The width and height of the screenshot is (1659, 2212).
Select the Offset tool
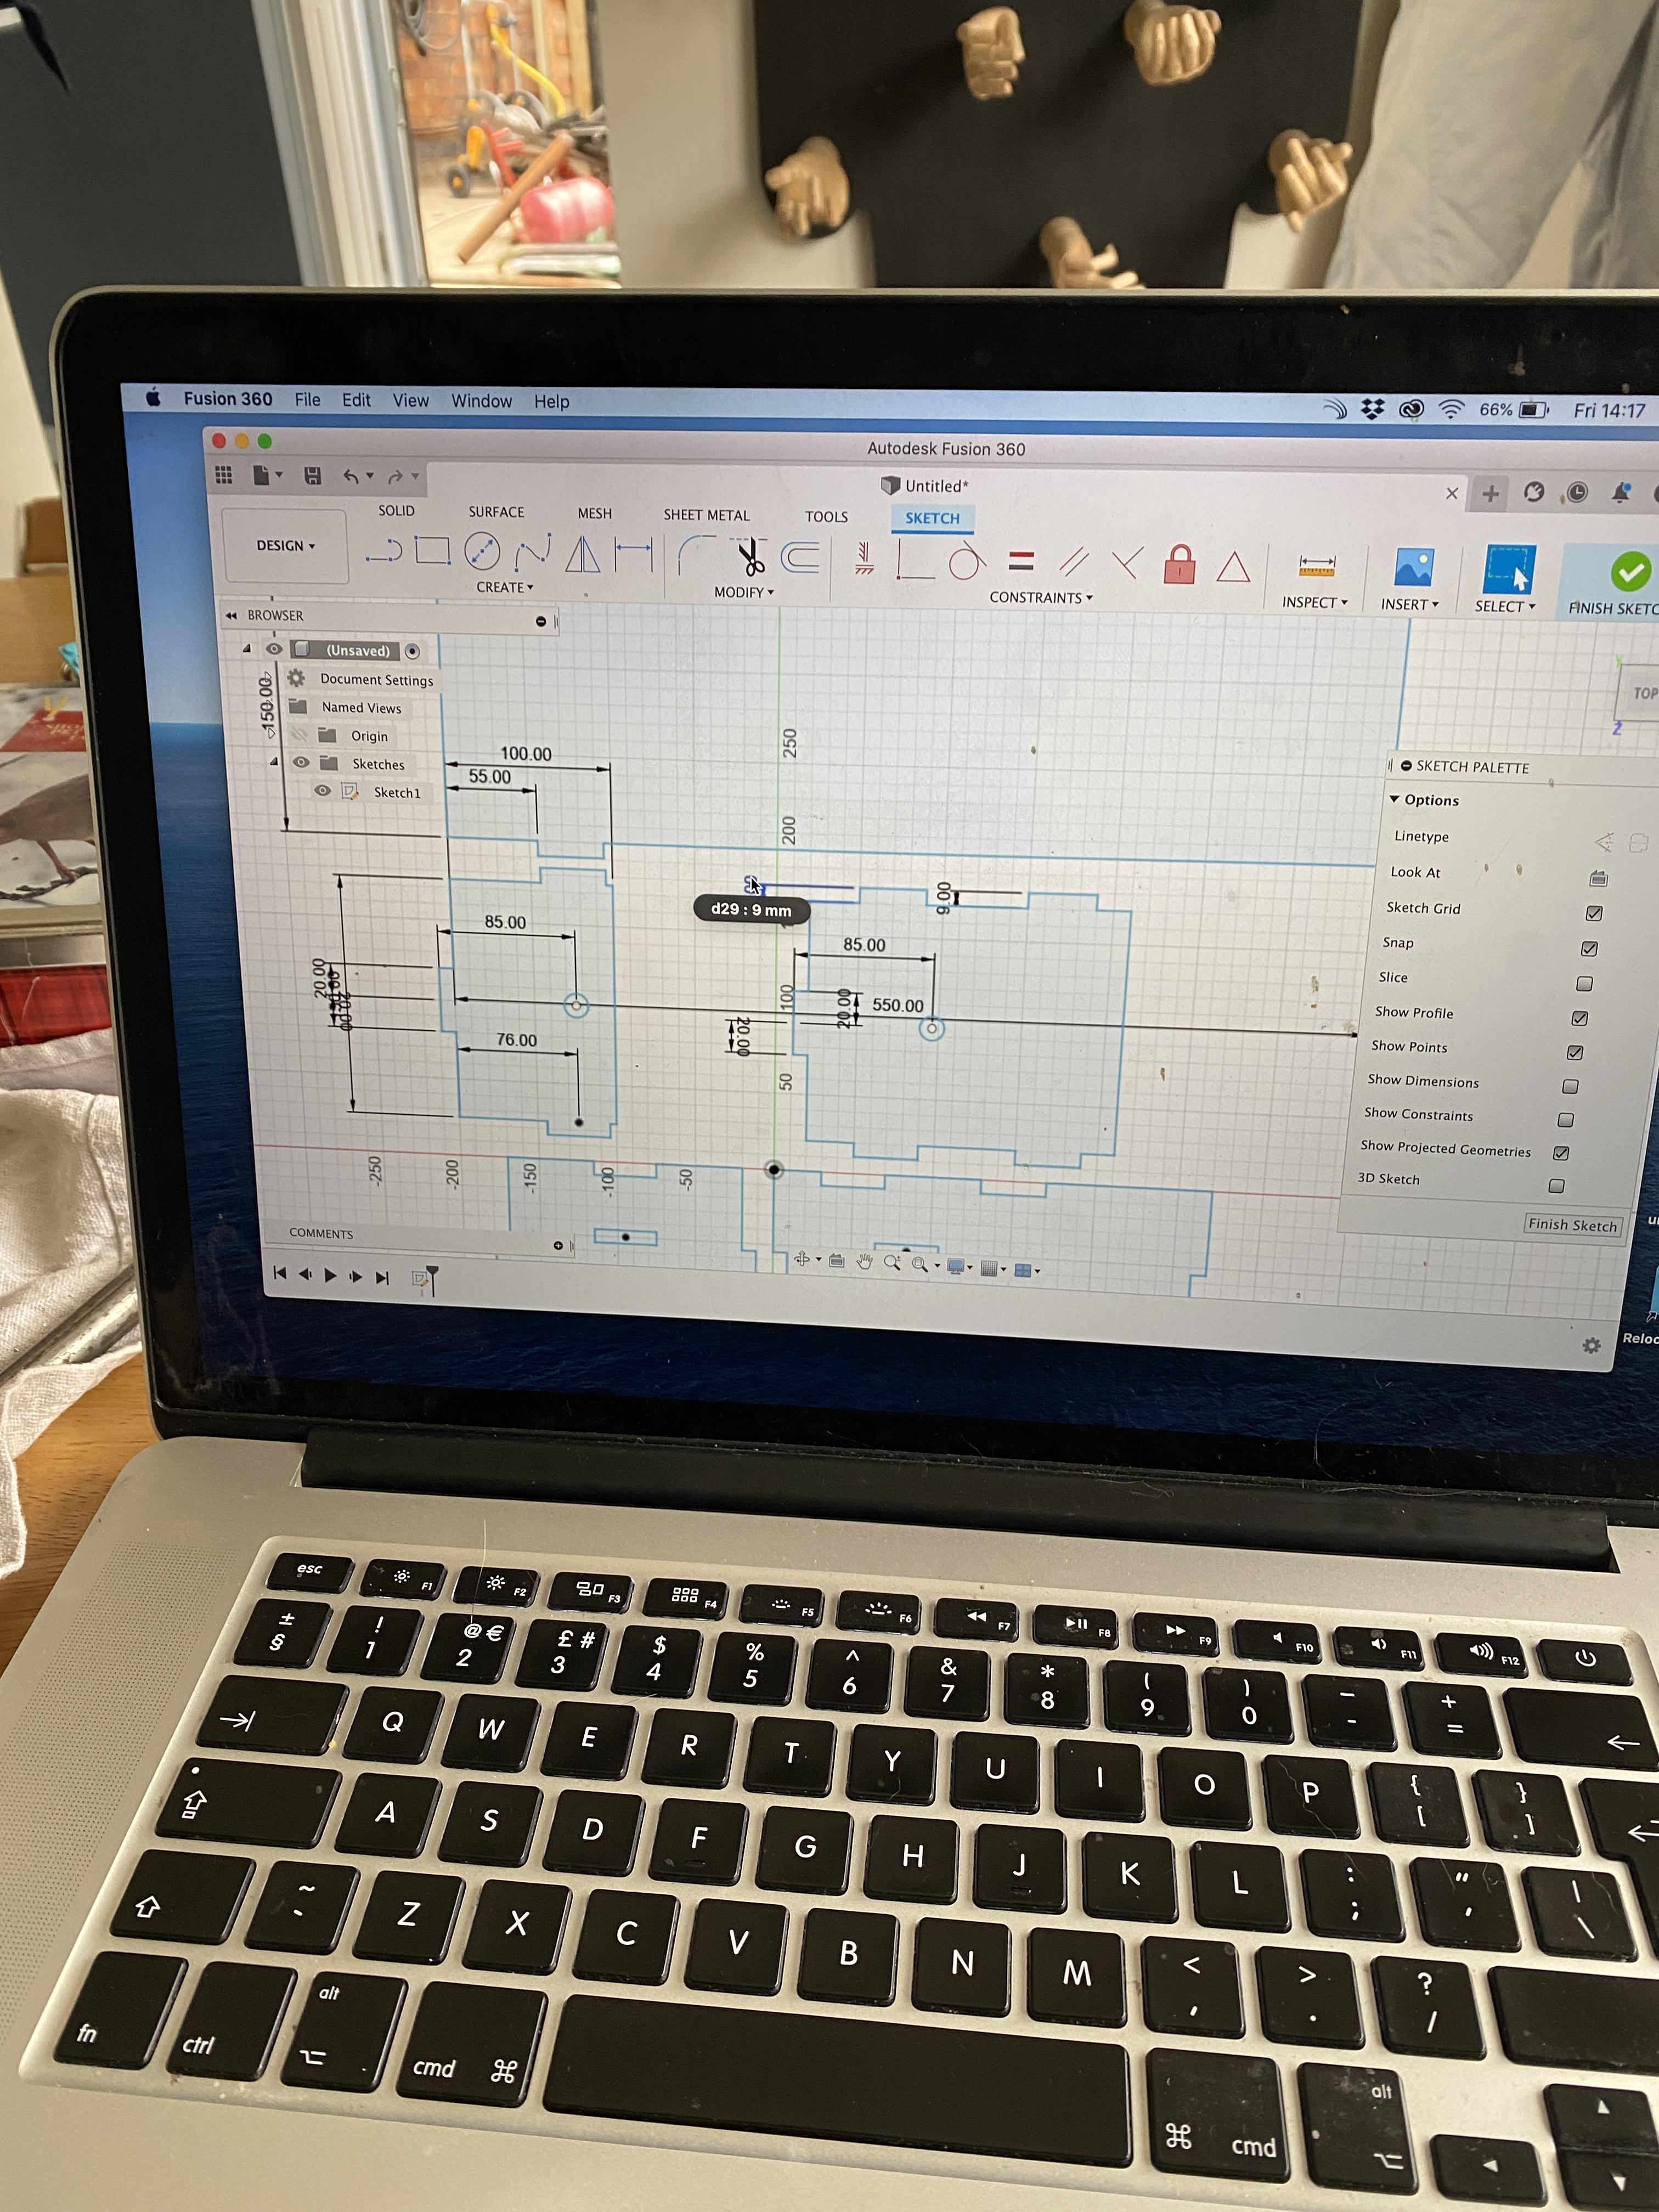point(800,557)
